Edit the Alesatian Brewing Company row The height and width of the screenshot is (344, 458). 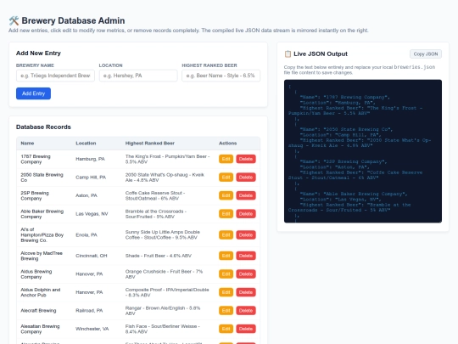point(226,329)
